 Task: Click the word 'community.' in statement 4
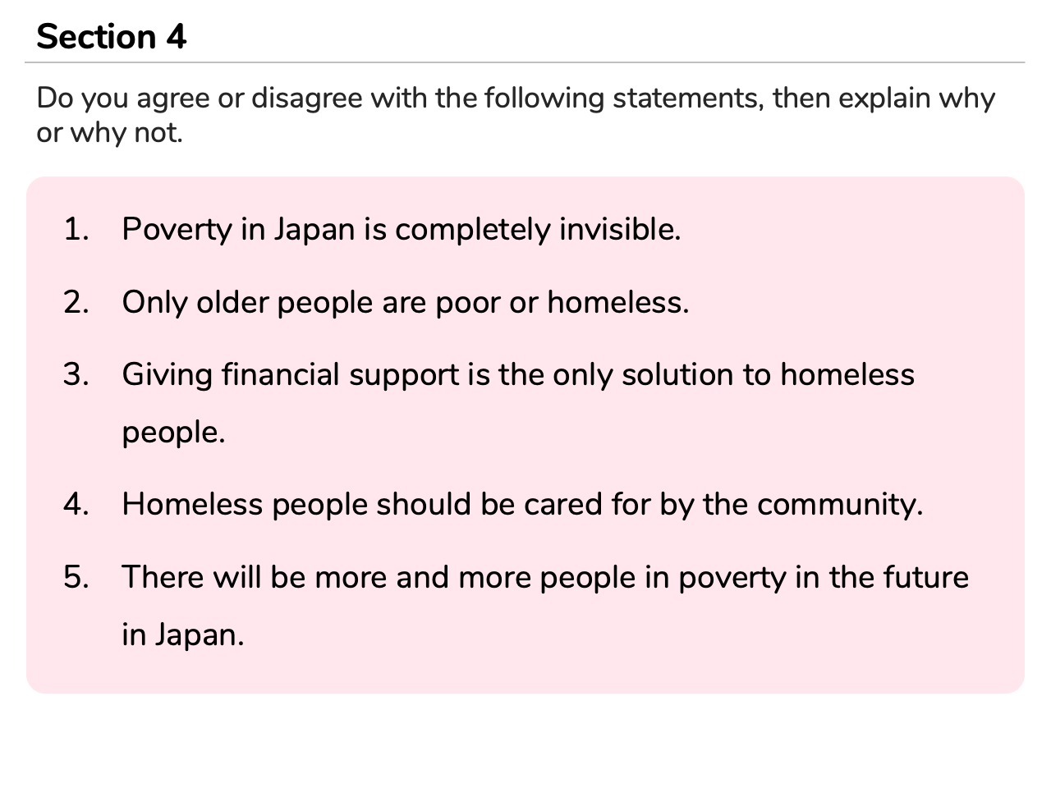[x=840, y=506]
